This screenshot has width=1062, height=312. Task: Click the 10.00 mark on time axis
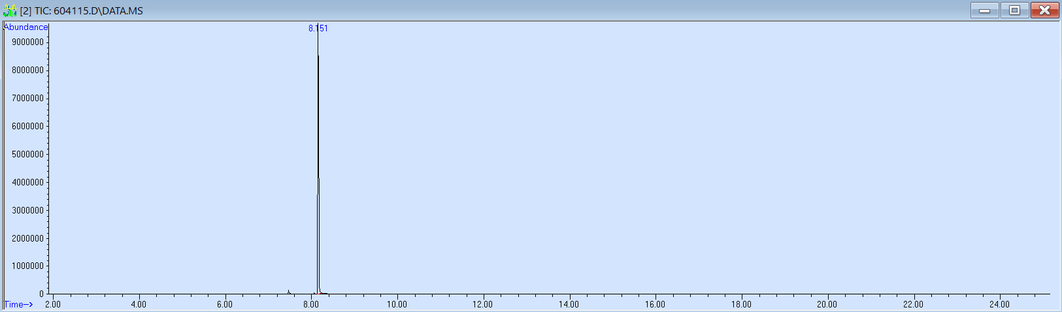tap(397, 304)
